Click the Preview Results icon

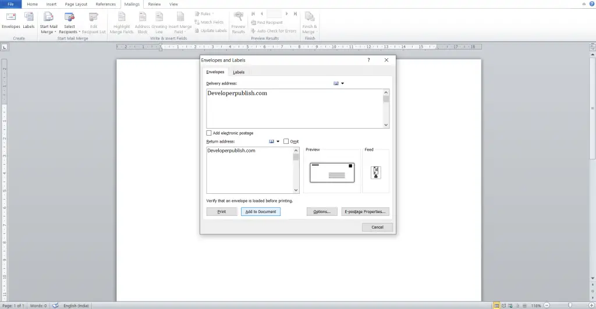coord(238,23)
